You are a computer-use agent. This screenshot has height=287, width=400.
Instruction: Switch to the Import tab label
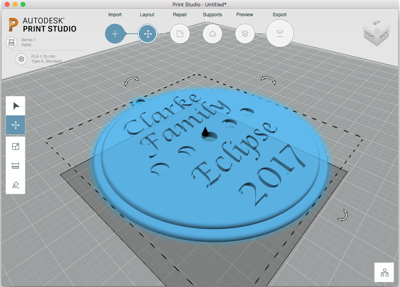[115, 15]
